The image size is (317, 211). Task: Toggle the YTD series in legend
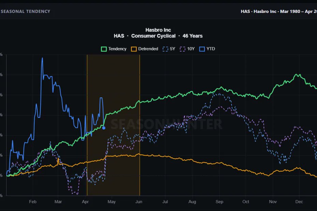(207, 49)
